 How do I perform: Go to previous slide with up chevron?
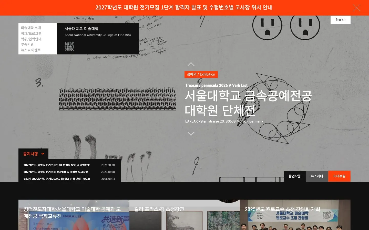click(191, 64)
